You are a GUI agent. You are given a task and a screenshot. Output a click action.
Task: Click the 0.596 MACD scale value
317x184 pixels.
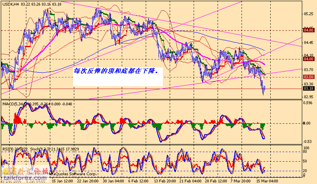(308, 103)
